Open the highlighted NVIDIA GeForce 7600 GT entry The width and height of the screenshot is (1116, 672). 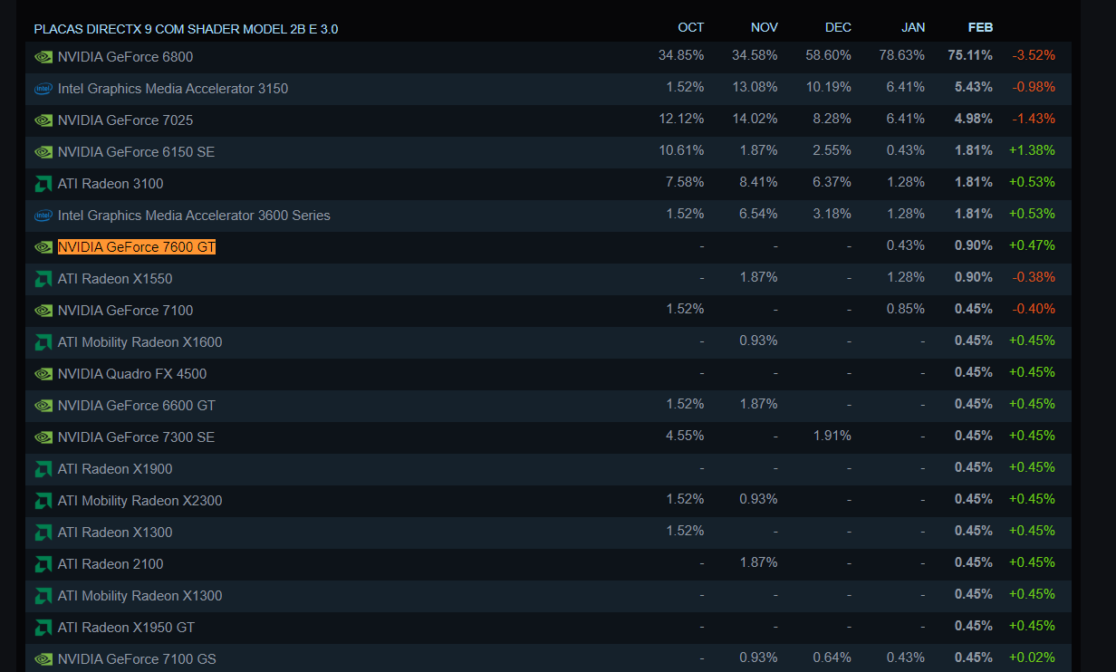pyautogui.click(x=136, y=247)
